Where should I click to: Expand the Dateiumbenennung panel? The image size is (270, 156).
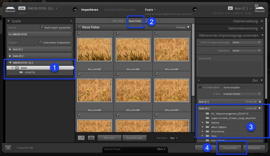coord(262,28)
